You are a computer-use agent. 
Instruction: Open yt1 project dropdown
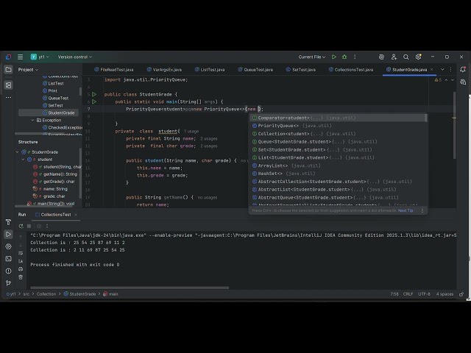click(40, 57)
